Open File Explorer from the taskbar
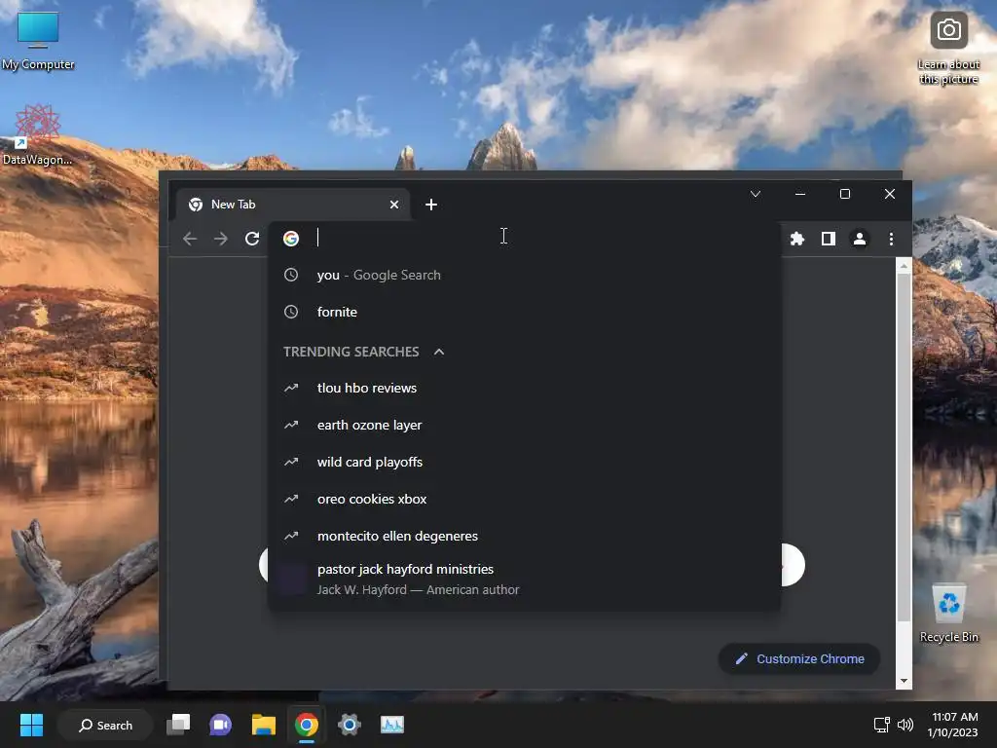Screen dimensions: 997x748 (x=263, y=725)
